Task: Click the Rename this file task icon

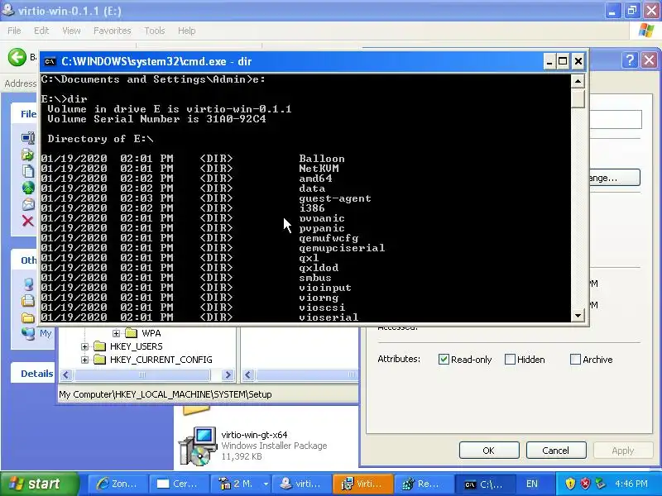Action: (28, 138)
